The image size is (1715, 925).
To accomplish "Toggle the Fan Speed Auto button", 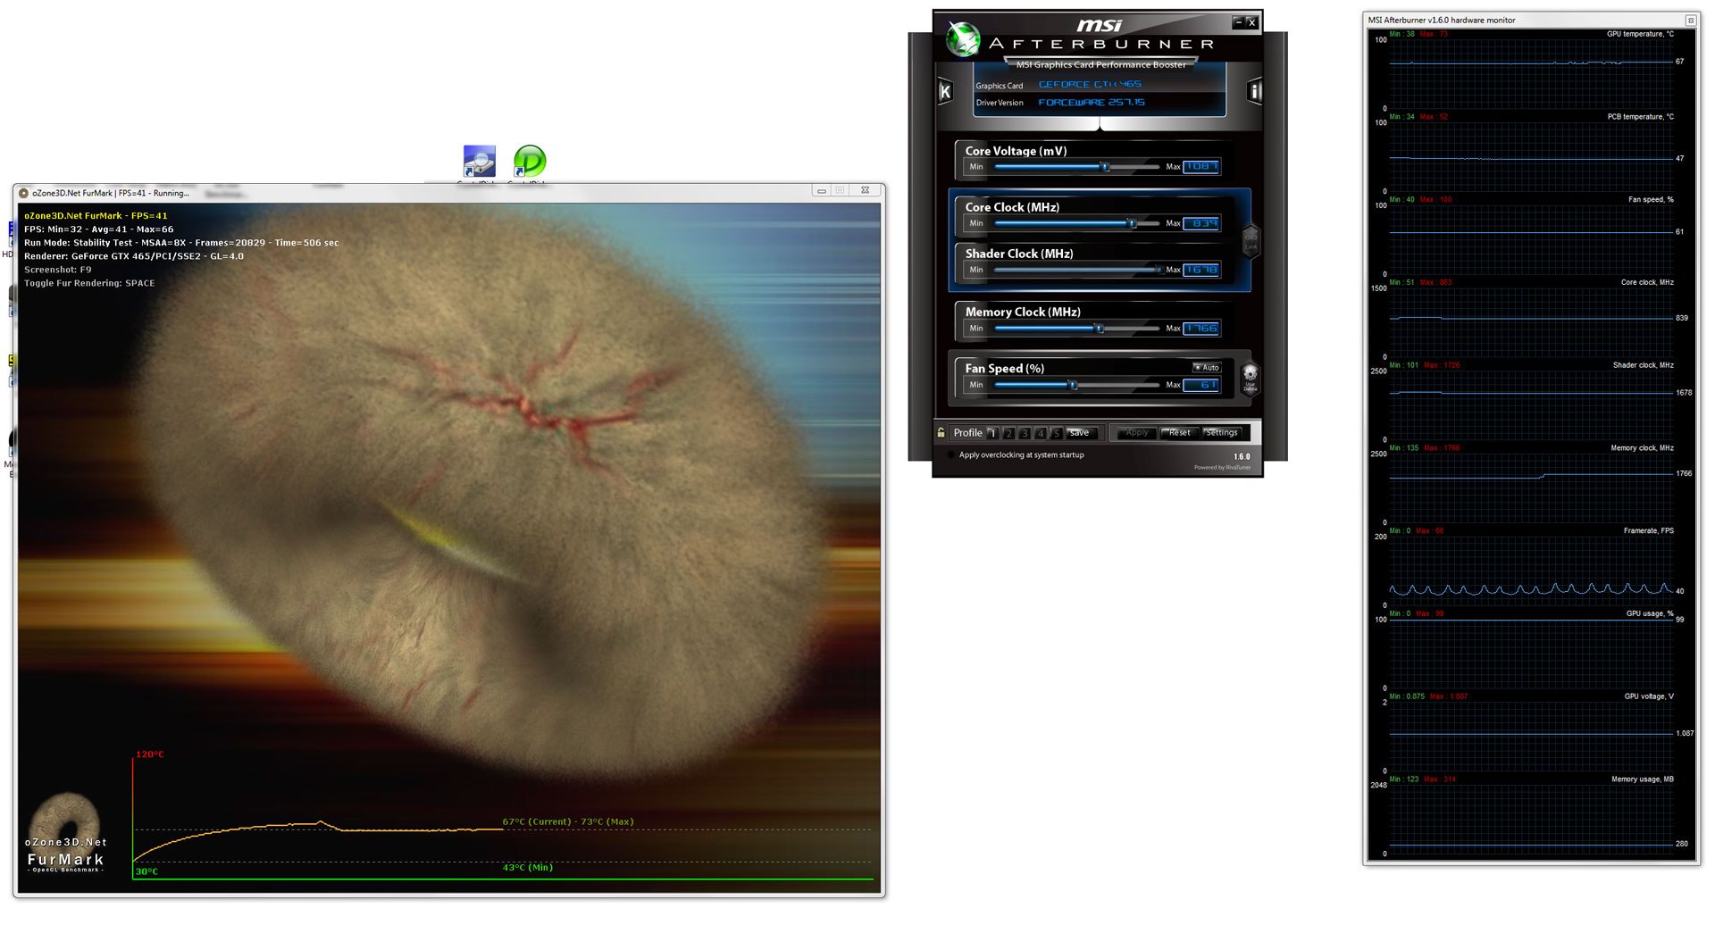I will click(x=1207, y=368).
